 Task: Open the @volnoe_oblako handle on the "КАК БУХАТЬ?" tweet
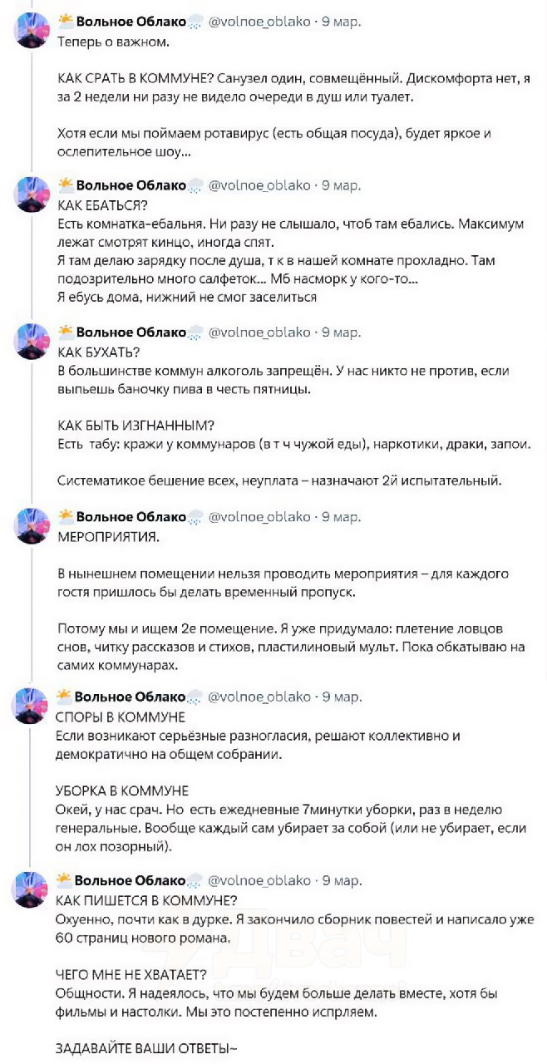[259, 332]
